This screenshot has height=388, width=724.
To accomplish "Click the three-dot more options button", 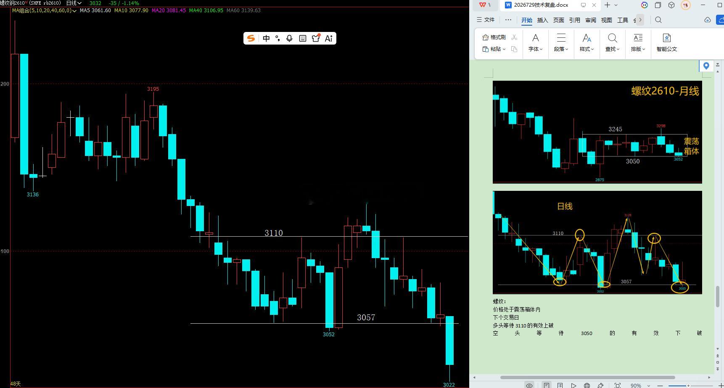I will point(508,20).
